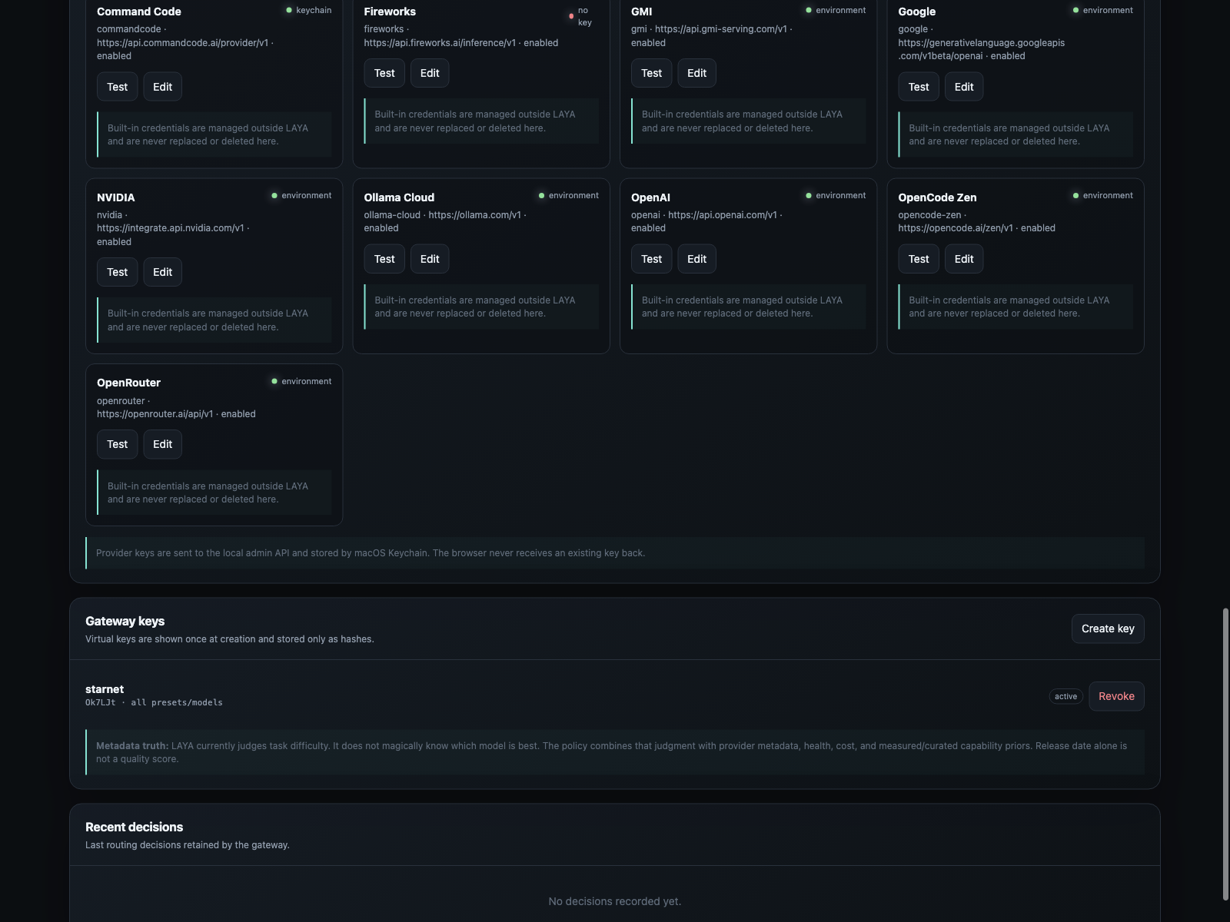Click the Metadata truth note
1230x922 pixels.
[615, 752]
